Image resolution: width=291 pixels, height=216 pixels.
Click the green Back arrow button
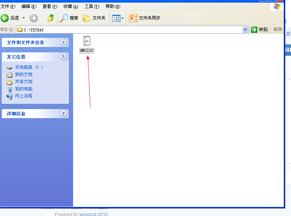point(5,18)
